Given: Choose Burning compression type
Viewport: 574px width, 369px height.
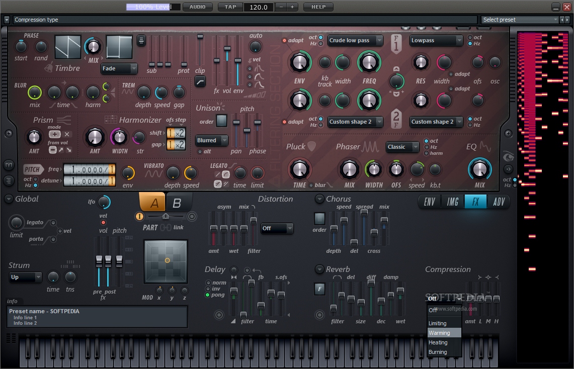Looking at the screenshot, I should [444, 352].
